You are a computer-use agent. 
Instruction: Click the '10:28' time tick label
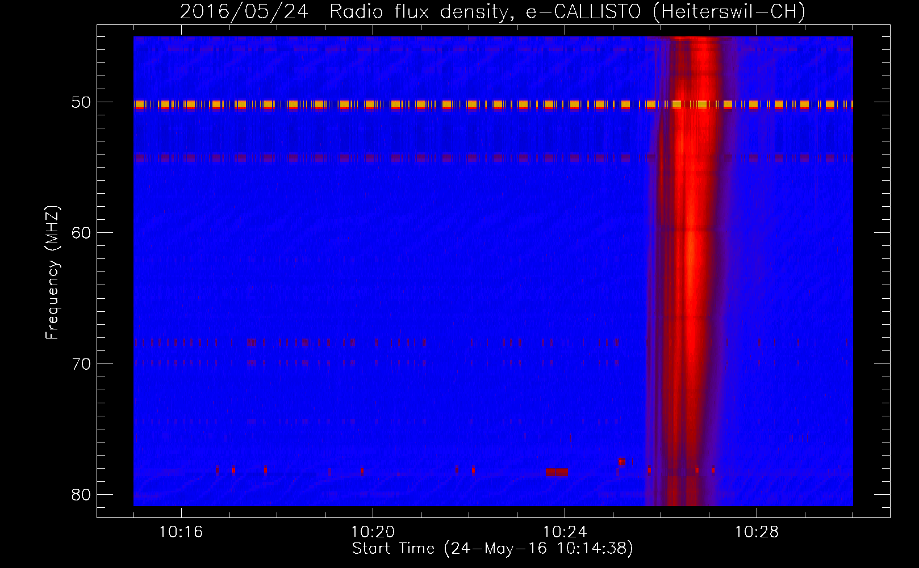coord(757,532)
